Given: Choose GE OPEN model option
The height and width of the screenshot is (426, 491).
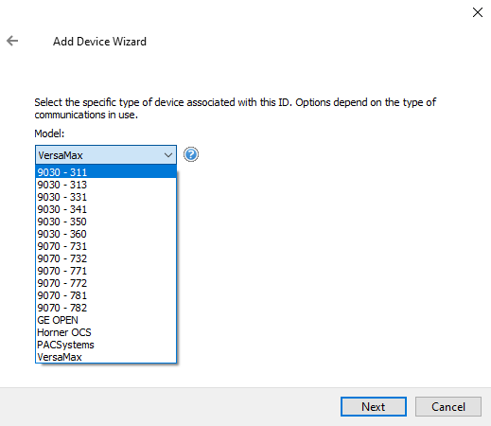Looking at the screenshot, I should [x=106, y=320].
